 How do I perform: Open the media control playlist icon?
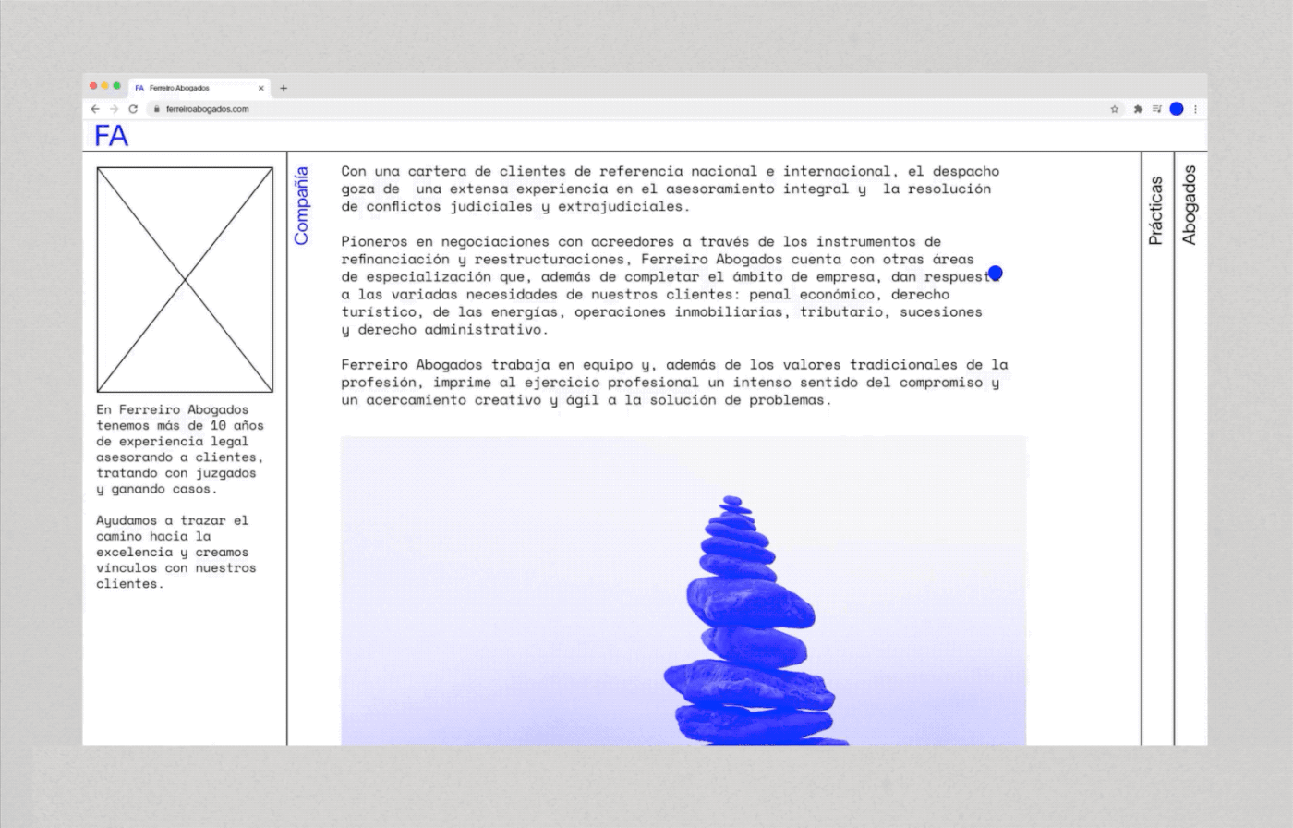click(x=1156, y=109)
